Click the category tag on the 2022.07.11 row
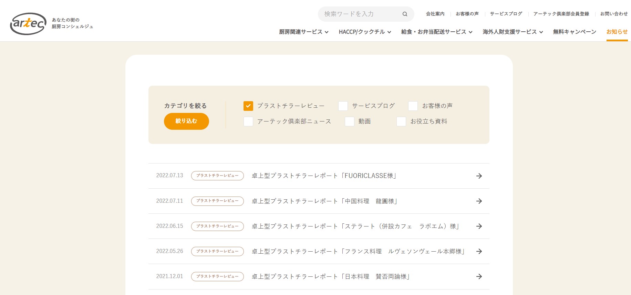Viewport: 631px width, 295px height. point(217,201)
